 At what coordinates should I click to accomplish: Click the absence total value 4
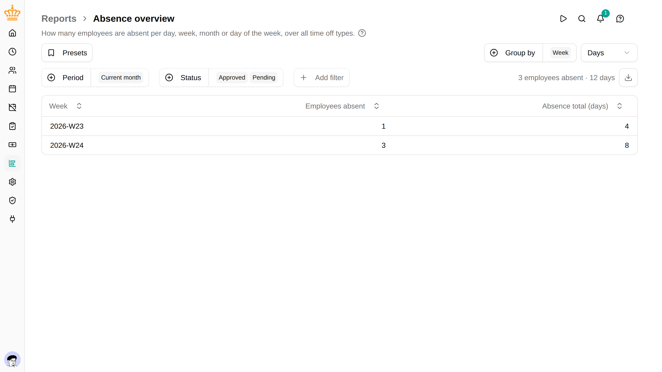click(627, 126)
